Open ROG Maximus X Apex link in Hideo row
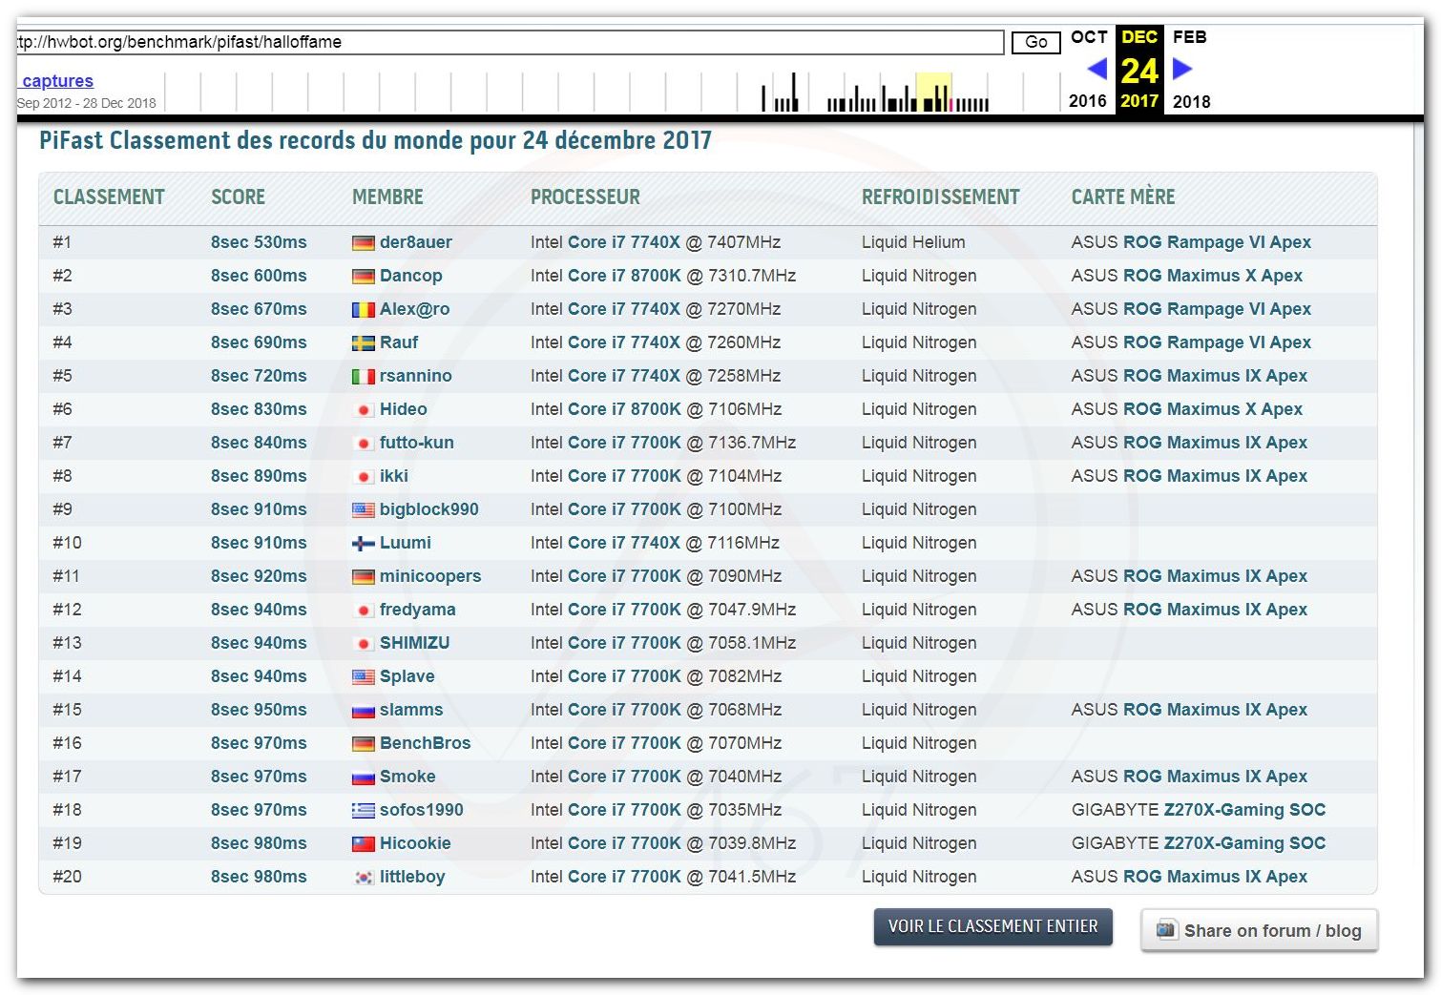The image size is (1441, 995). coord(1213,409)
